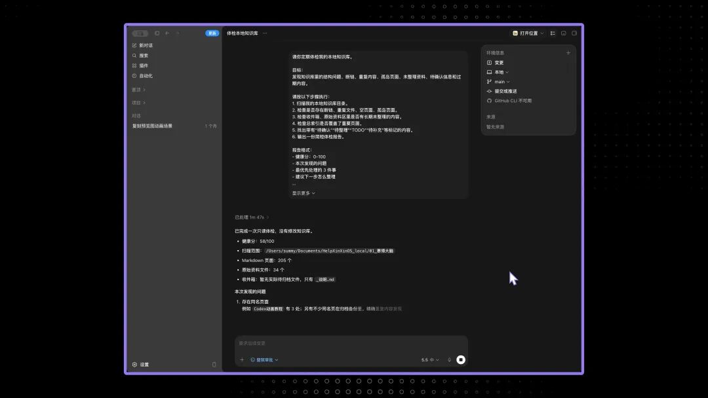Click the plus attachment icon in the input
708x398 pixels.
[242, 359]
